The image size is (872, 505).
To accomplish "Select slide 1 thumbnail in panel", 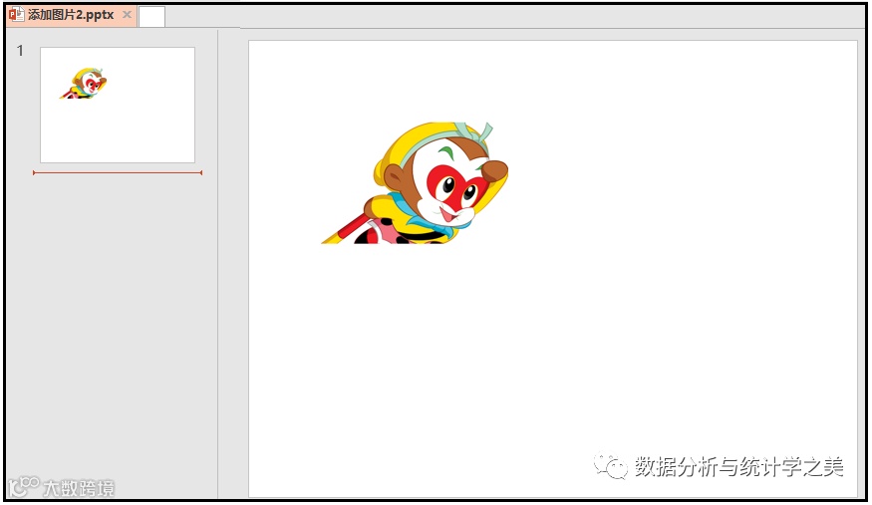I will pos(118,105).
